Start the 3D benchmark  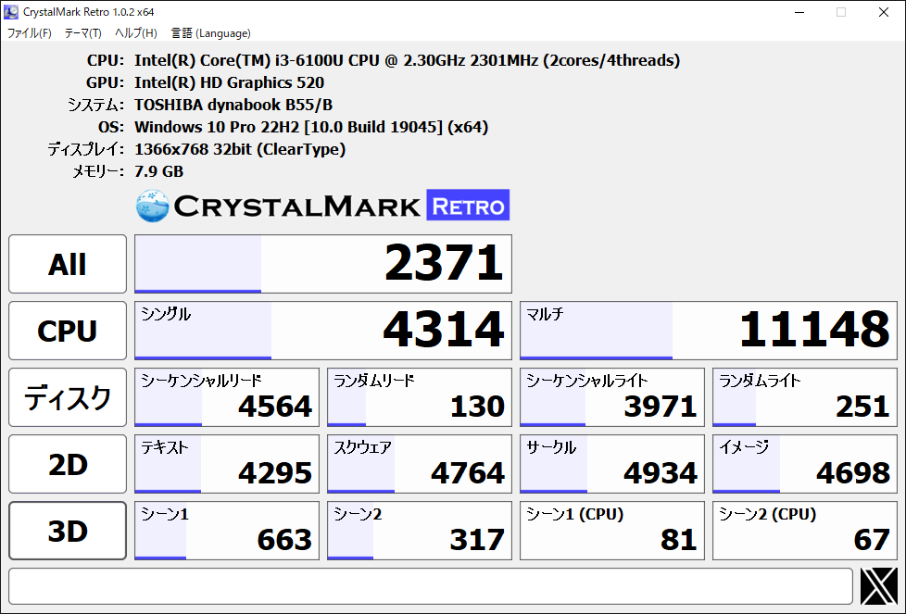click(x=68, y=531)
